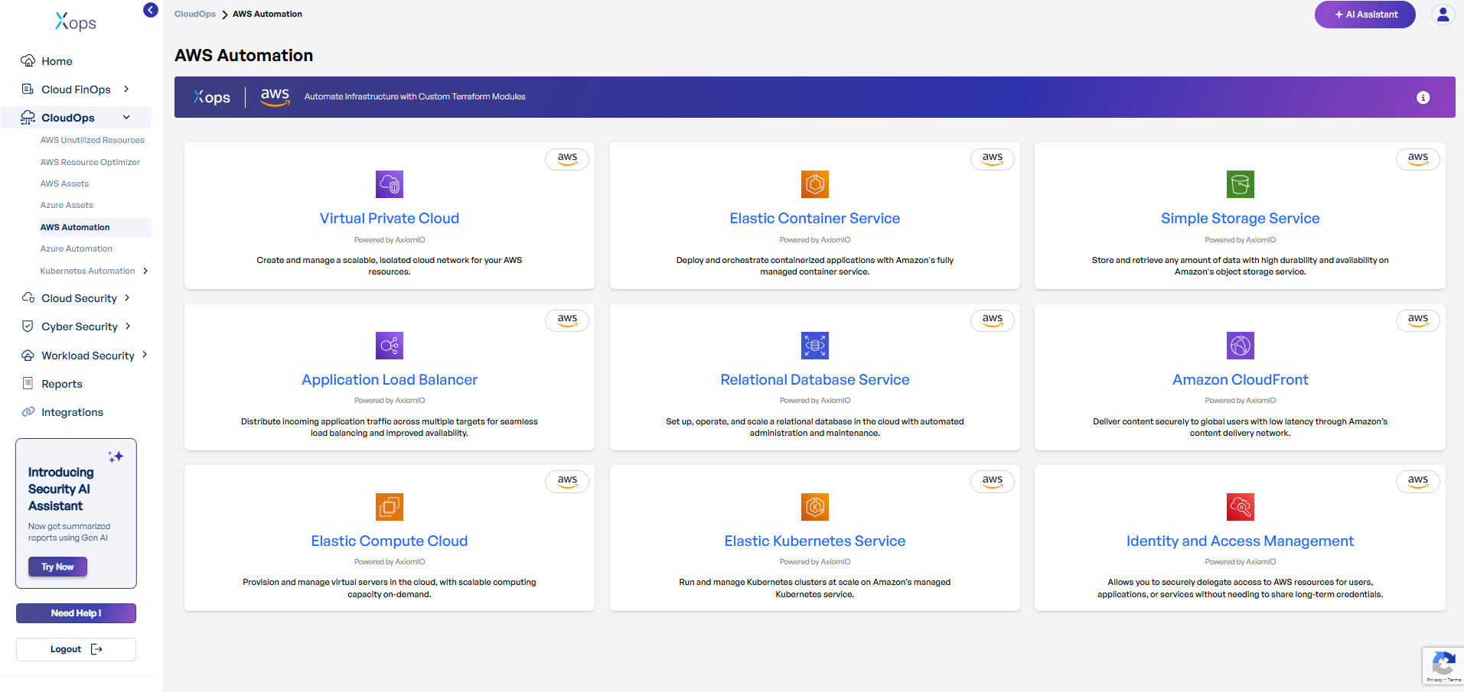Expand the Cloud FinOps menu
This screenshot has height=692, width=1464.
click(x=126, y=89)
